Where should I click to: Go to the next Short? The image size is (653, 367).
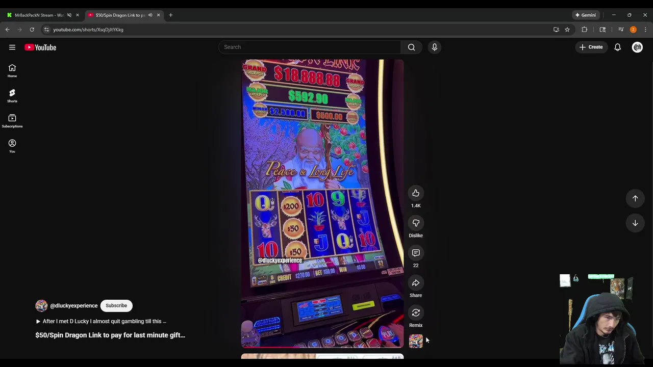click(x=635, y=223)
